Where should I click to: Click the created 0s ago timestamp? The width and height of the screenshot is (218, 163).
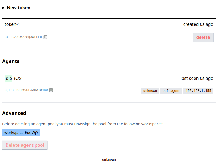point(198,24)
